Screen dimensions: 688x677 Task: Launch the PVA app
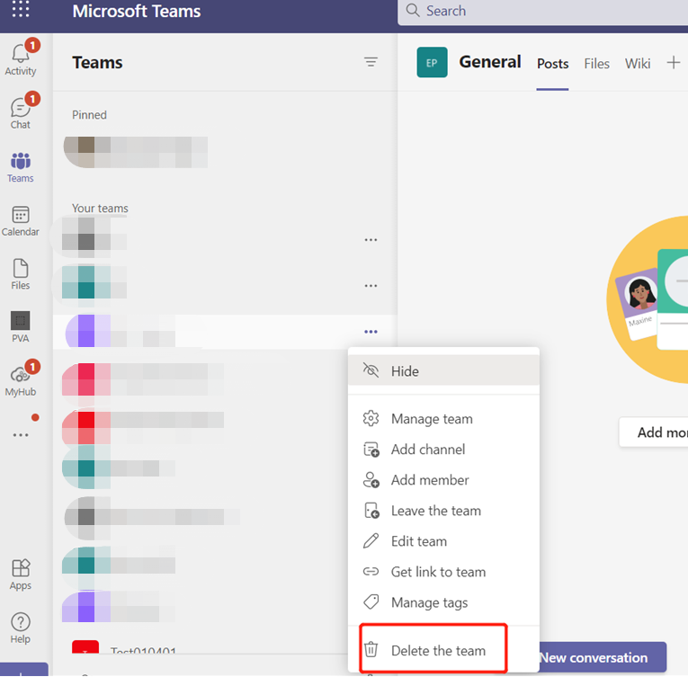coord(20,327)
